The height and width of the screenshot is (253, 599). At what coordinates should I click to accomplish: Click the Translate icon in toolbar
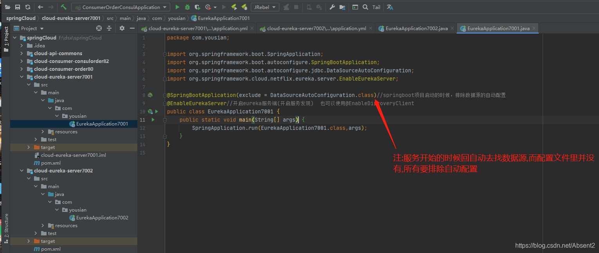390,7
